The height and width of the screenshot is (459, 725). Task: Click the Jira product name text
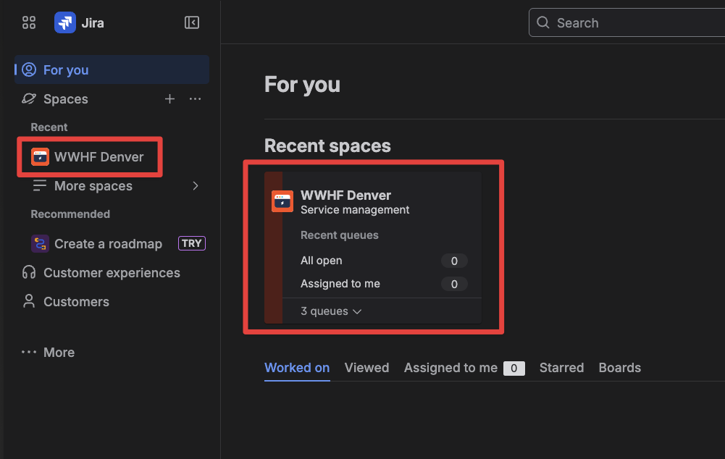click(93, 23)
